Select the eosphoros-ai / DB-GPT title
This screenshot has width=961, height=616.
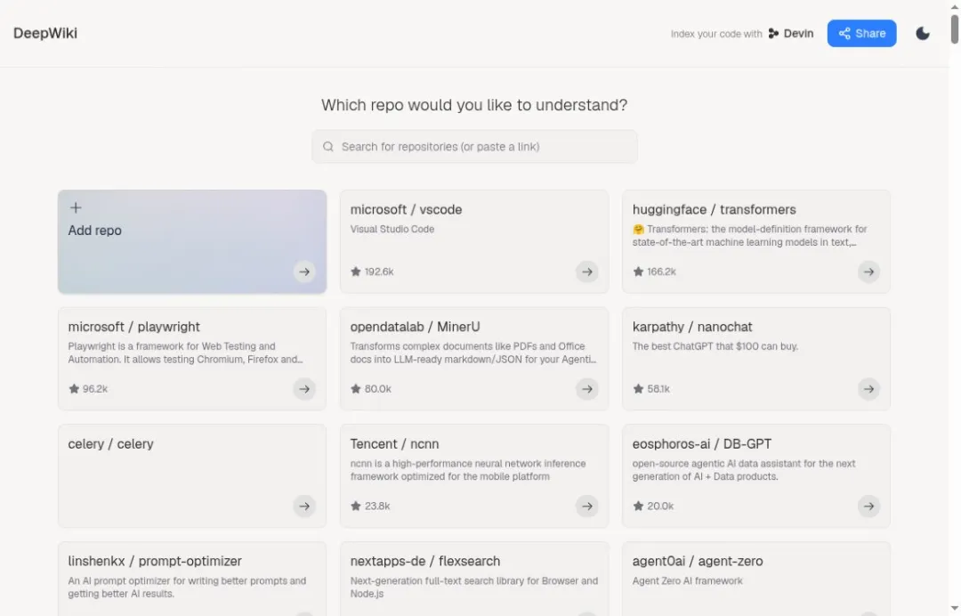(x=702, y=444)
